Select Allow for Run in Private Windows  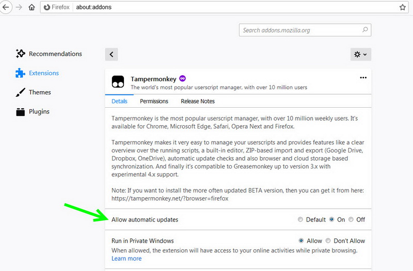pos(301,241)
